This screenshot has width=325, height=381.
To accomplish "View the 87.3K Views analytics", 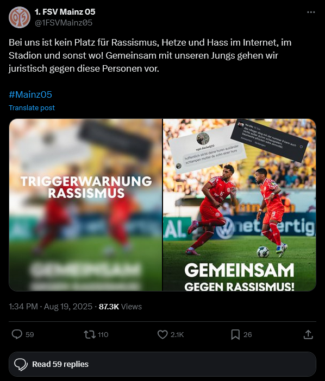I will pyautogui.click(x=120, y=307).
